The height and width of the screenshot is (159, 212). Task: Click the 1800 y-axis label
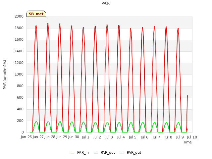(19, 28)
